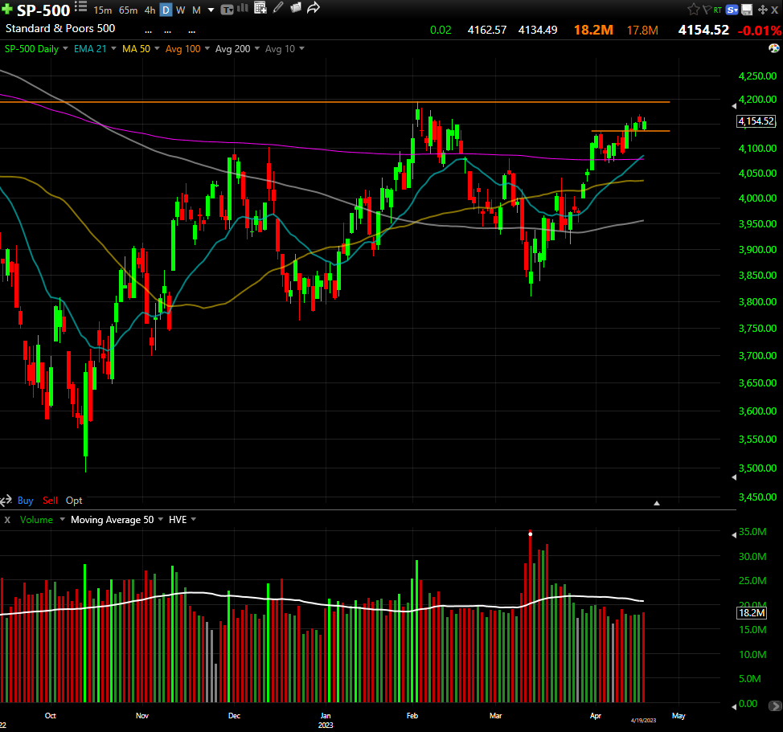This screenshot has width=783, height=732.
Task: Click the green plus add icon beside SP-500
Action: point(7,10)
